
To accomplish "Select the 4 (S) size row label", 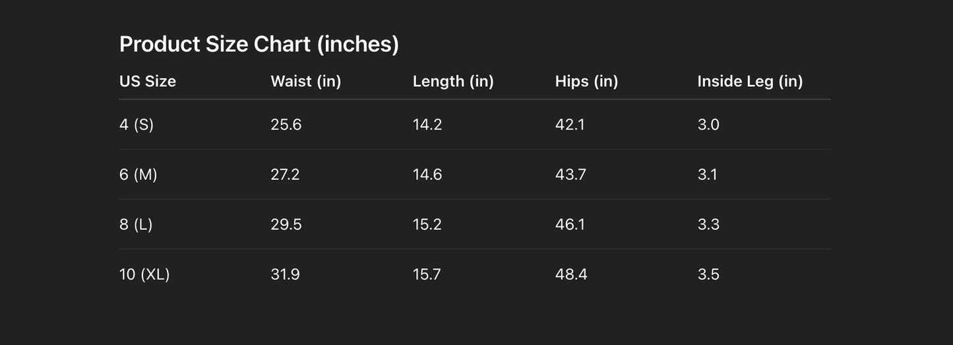I will click(x=137, y=124).
